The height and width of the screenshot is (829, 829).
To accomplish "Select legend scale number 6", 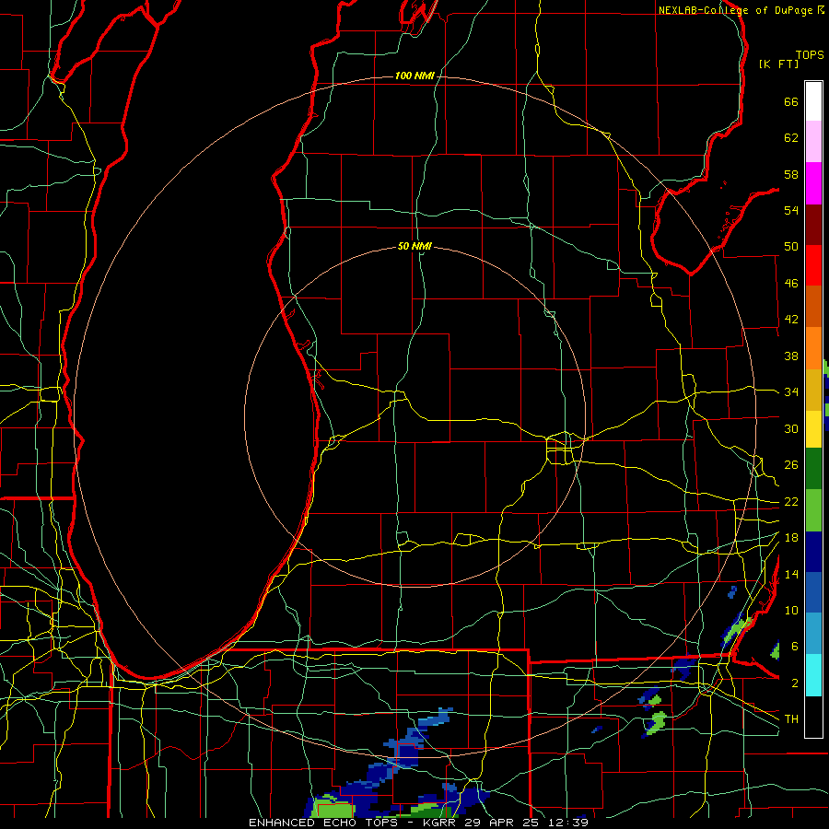I will 795,647.
